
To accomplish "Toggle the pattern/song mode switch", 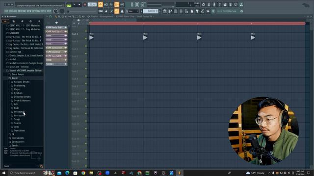I will click(69, 5).
